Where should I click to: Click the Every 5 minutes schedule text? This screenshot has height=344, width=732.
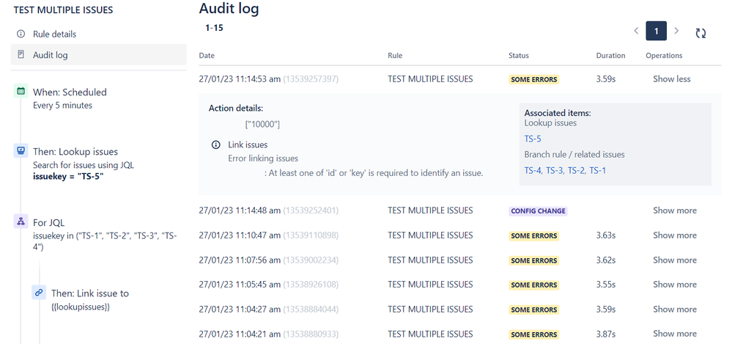tap(62, 105)
